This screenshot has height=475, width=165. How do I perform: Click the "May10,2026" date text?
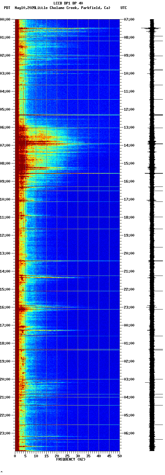pyautogui.click(x=25, y=8)
